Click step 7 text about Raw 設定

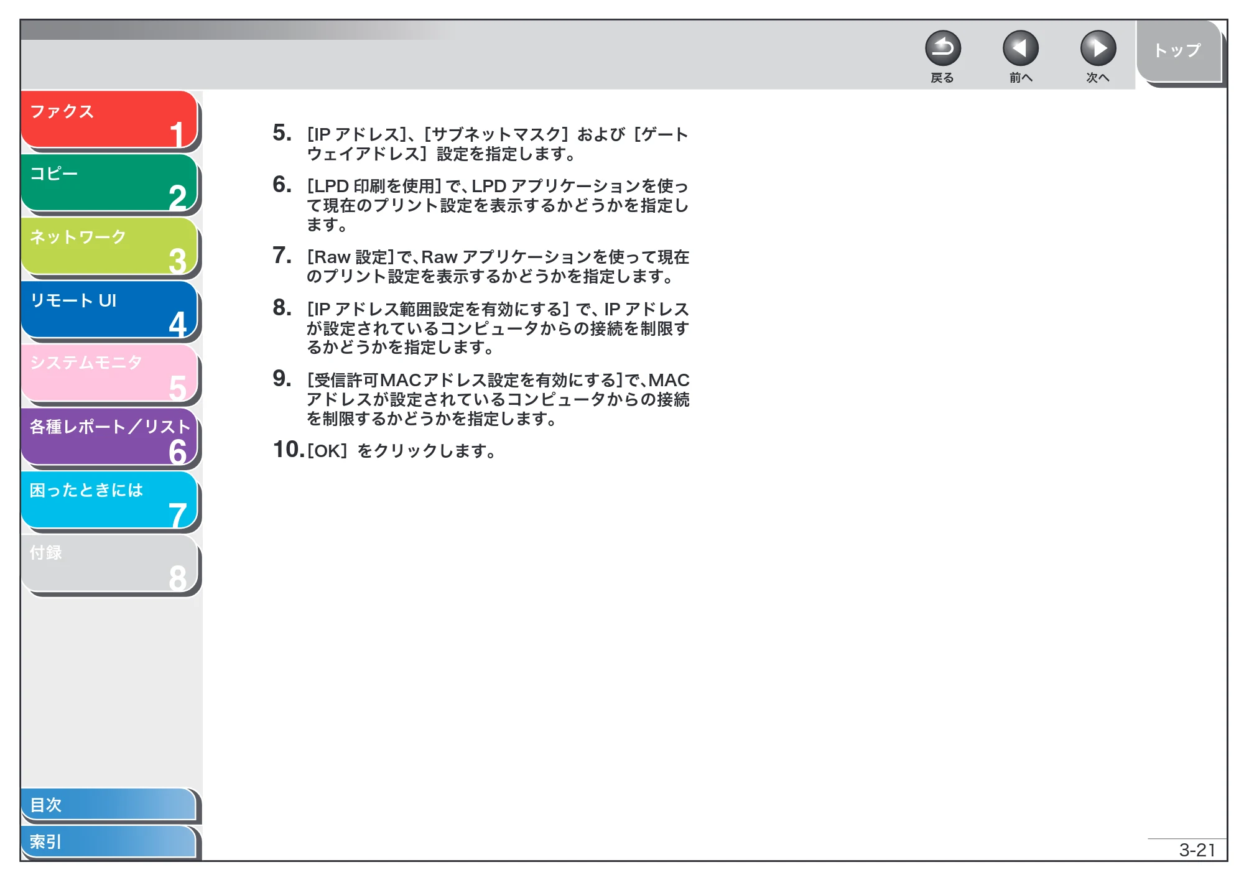pyautogui.click(x=498, y=266)
